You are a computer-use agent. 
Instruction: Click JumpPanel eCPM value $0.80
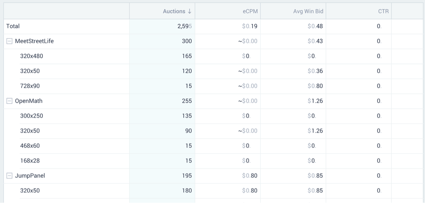250,176
